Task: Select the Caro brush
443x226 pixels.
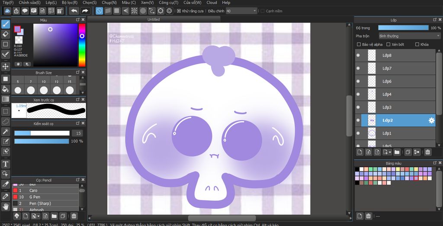Action: pos(45,190)
